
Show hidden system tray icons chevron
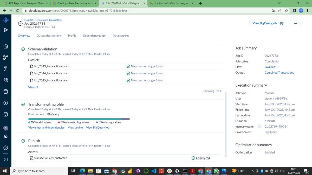tap(252, 171)
